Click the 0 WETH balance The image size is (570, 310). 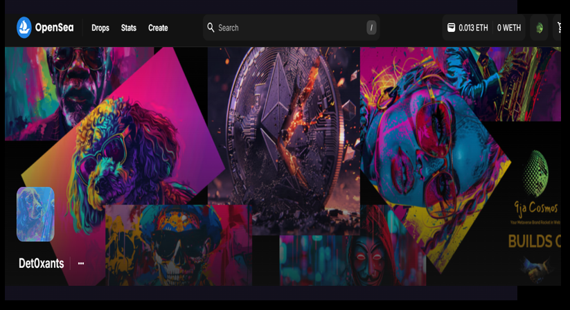[508, 28]
